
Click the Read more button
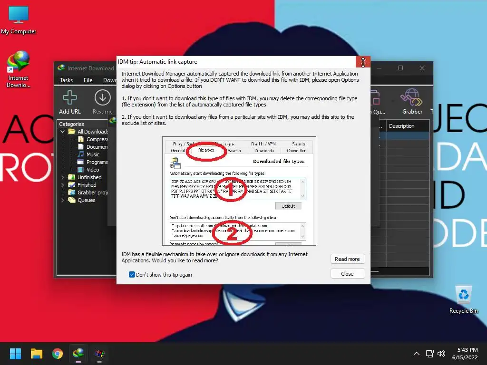[347, 259]
